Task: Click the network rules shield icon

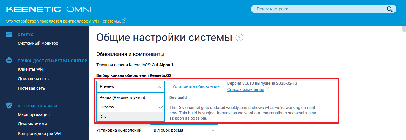Action: pos(9,106)
